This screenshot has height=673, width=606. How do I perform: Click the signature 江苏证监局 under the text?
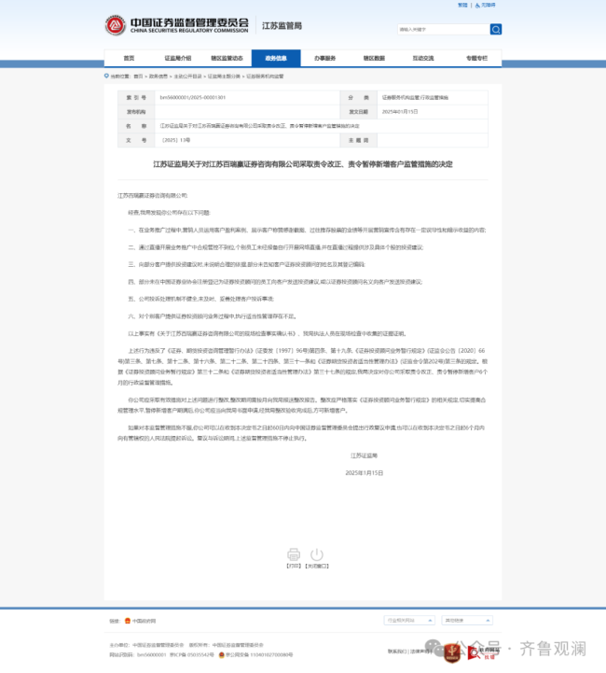coord(364,456)
